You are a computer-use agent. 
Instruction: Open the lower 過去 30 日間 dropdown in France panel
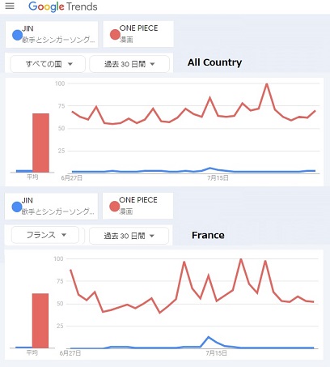click(x=129, y=236)
